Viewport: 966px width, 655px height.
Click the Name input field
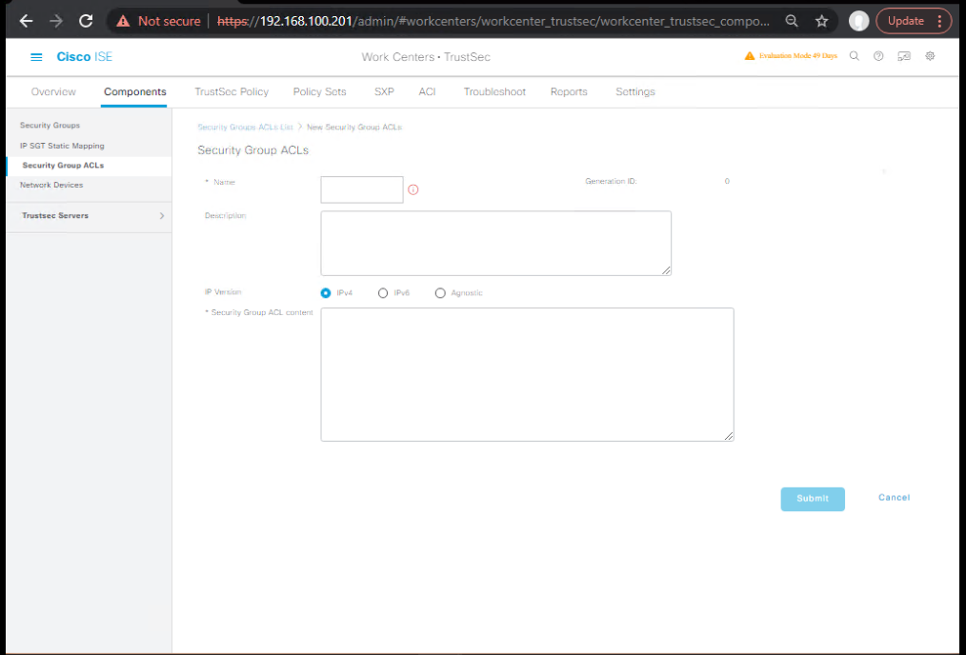tap(362, 189)
